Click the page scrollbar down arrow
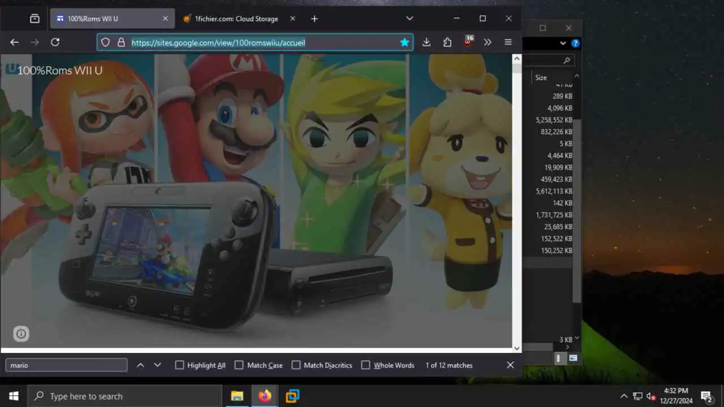Image resolution: width=724 pixels, height=407 pixels. tap(516, 349)
